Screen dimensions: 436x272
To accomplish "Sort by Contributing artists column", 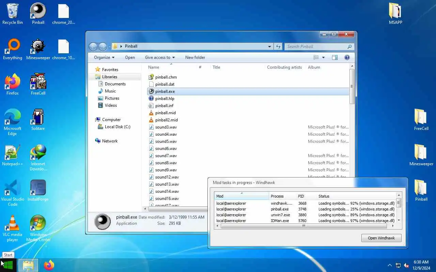I will [x=285, y=67].
